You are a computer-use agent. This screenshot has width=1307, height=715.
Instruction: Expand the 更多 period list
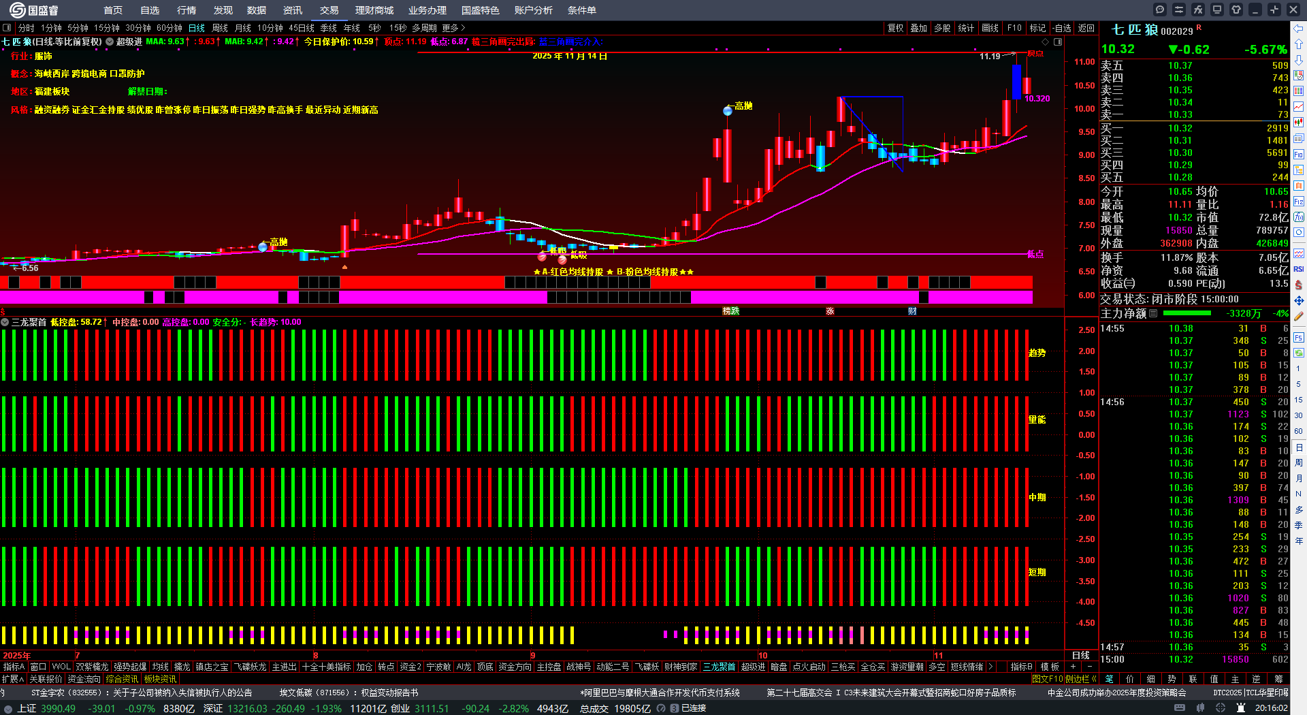coord(453,28)
